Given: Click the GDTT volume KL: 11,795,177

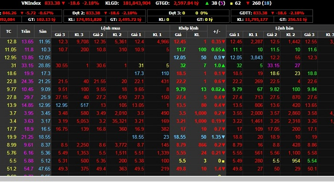Looking at the screenshot, I should [252, 19].
